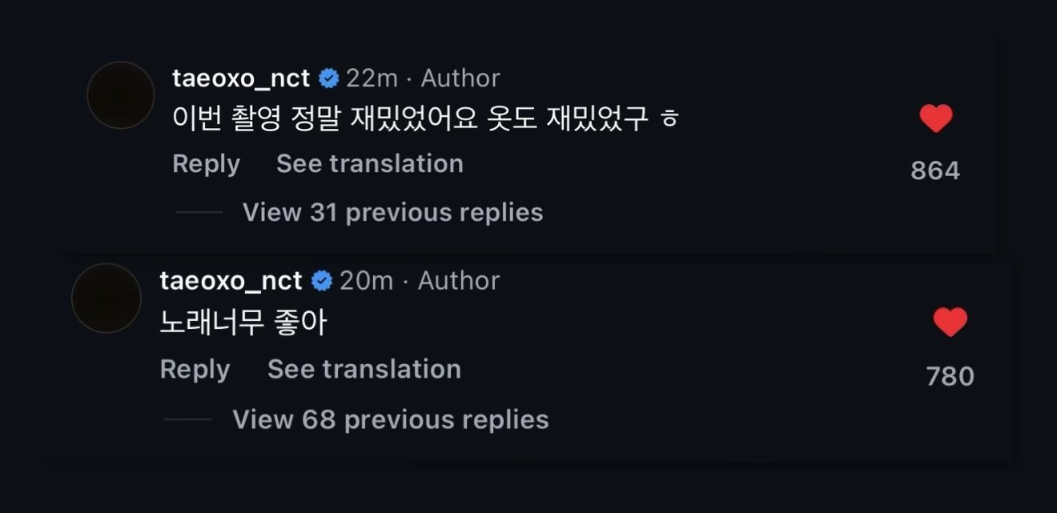Open the 864 likes count list
This screenshot has height=513, width=1057.
934,170
